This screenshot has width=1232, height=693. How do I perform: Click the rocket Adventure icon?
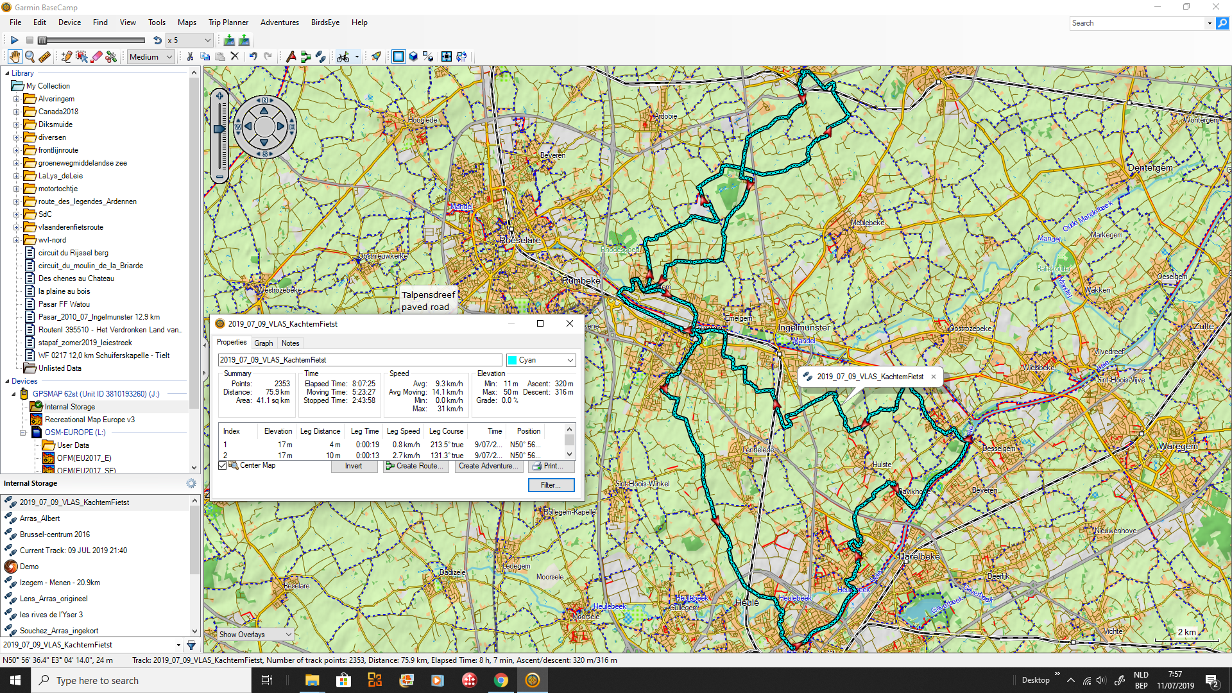pos(376,56)
